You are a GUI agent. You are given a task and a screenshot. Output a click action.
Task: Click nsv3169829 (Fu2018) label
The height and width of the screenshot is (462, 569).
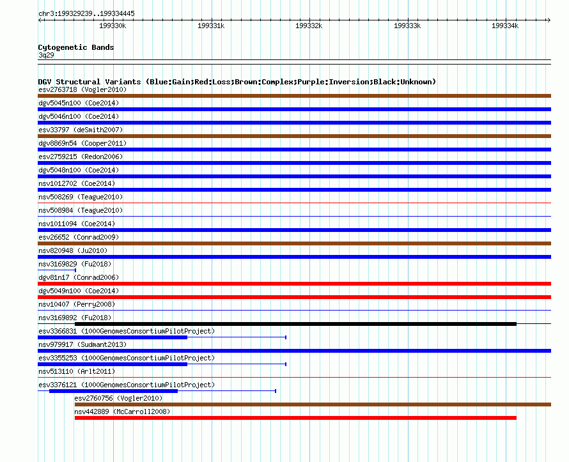(x=74, y=264)
